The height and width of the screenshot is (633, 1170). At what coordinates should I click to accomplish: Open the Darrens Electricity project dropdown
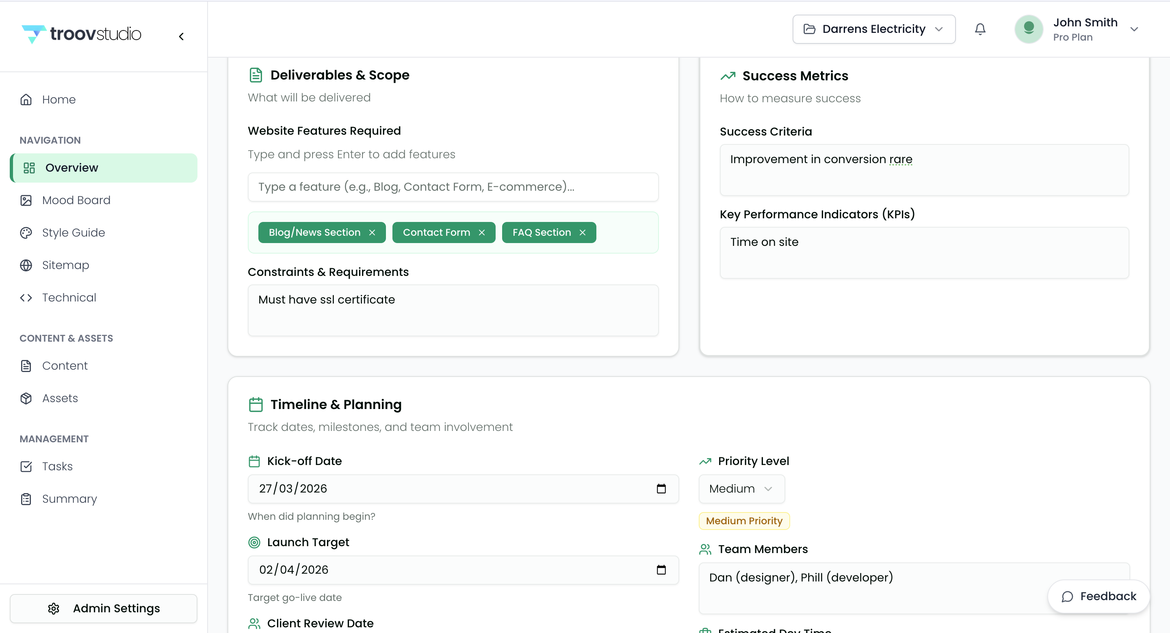(x=873, y=29)
